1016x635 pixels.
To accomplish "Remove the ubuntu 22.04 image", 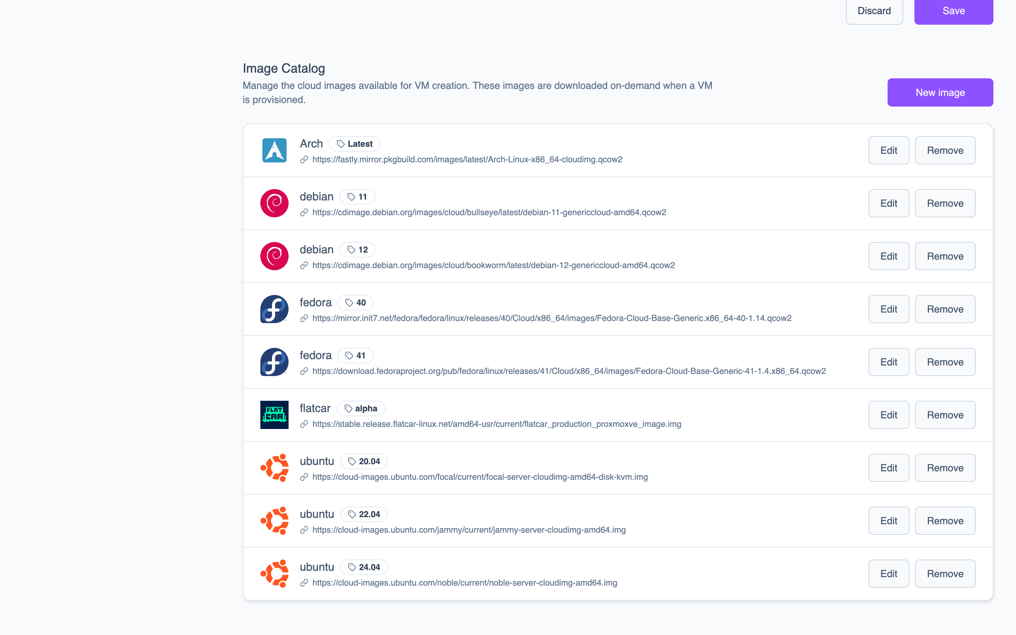I will [x=945, y=521].
